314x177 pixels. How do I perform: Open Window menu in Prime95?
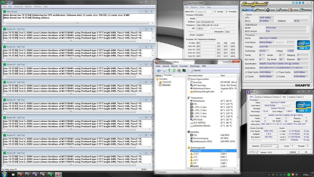click(38, 6)
